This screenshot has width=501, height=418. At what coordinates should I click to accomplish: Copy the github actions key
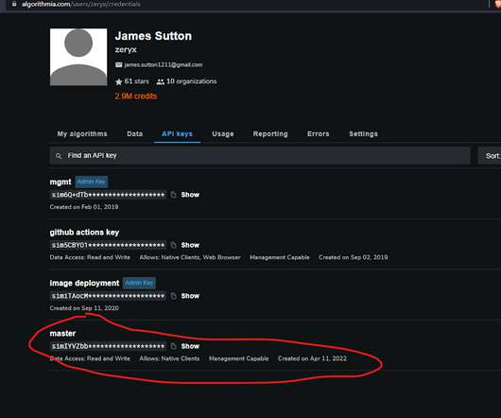(x=174, y=245)
